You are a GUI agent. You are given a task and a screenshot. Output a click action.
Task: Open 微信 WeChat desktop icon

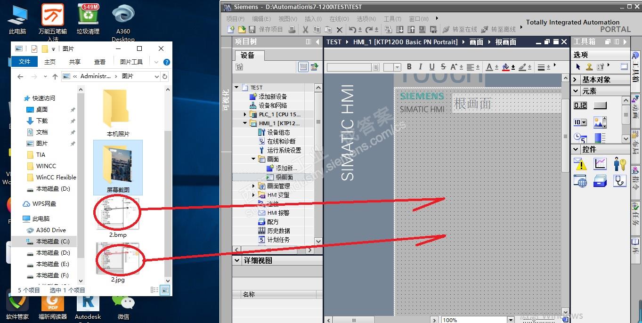pos(123,305)
